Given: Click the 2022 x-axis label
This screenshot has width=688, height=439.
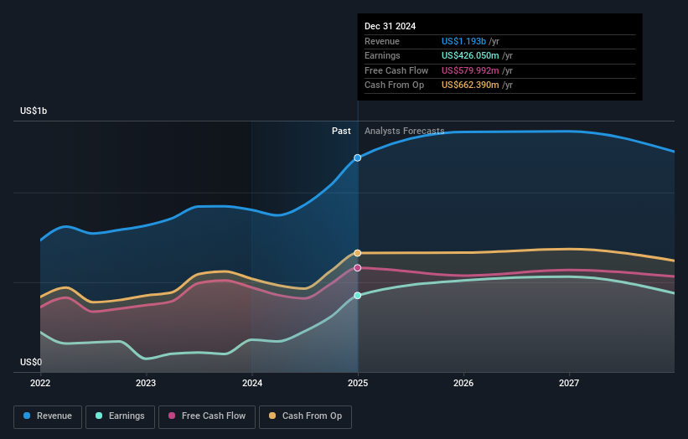Looking at the screenshot, I should [x=40, y=384].
